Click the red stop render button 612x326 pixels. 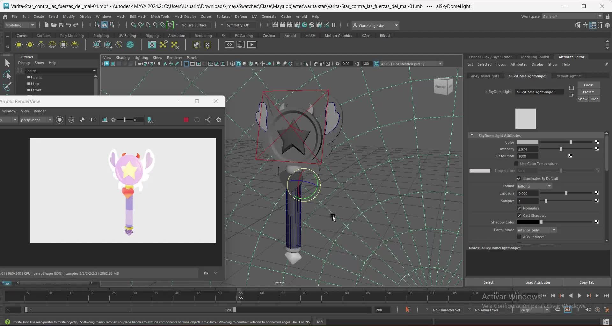186,120
